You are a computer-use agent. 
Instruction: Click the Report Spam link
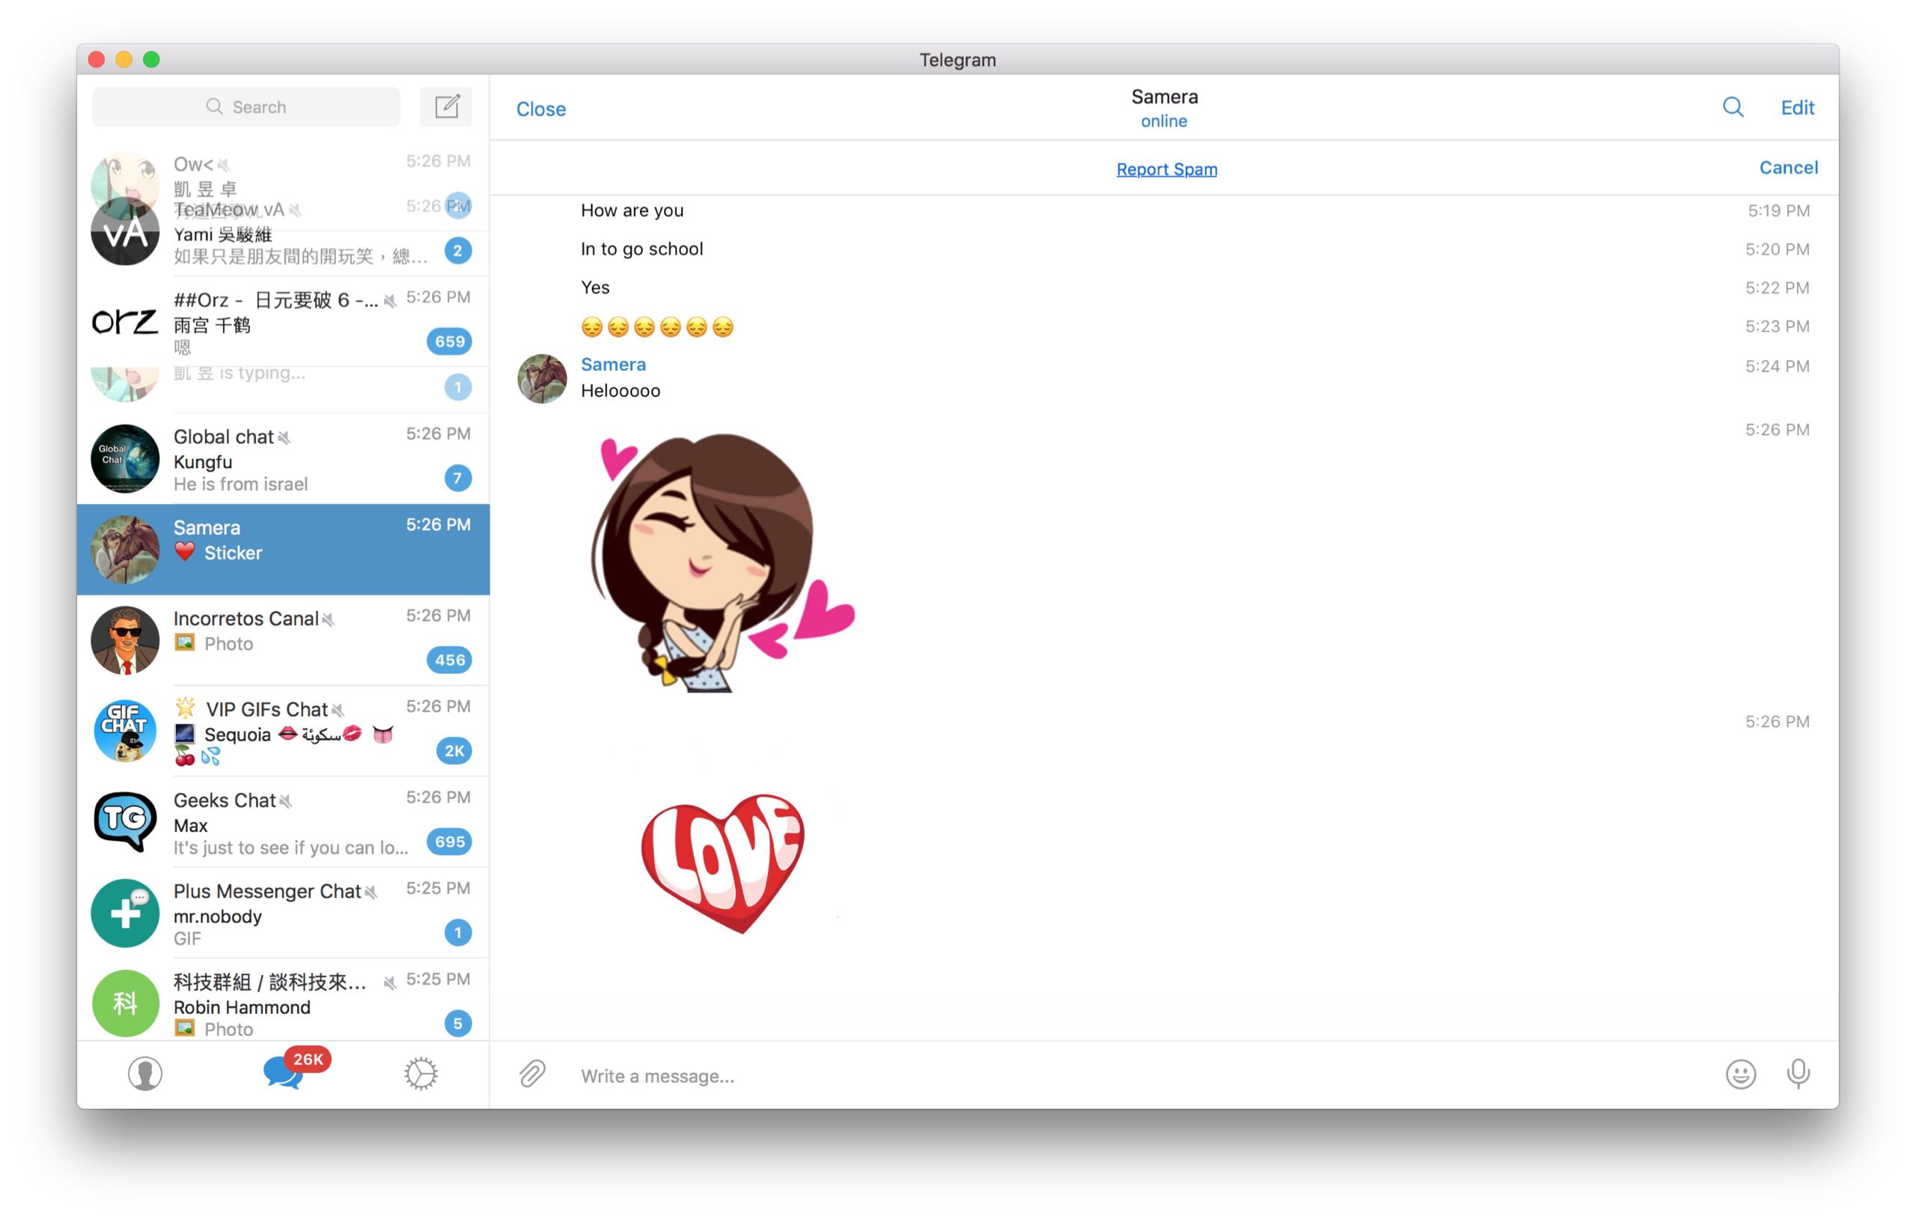coord(1167,168)
